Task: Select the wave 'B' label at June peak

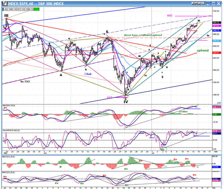Action: coord(107,32)
